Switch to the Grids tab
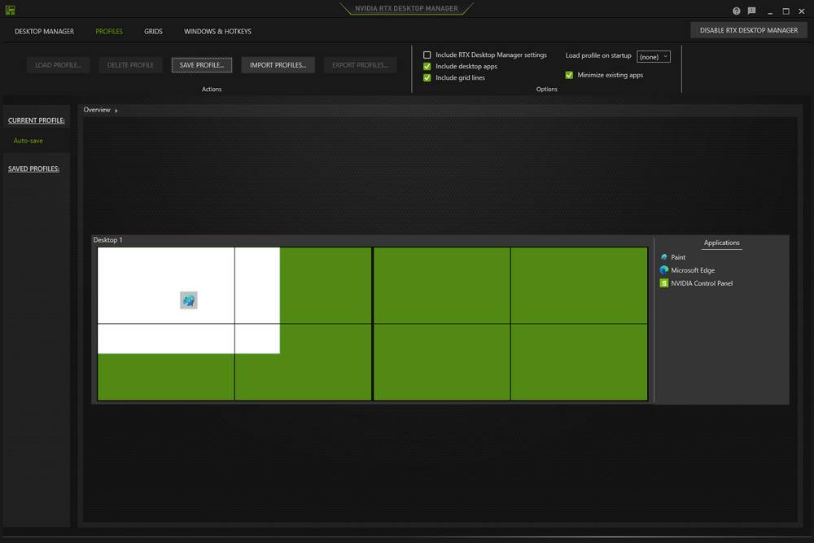The width and height of the screenshot is (814, 543). pyautogui.click(x=153, y=31)
